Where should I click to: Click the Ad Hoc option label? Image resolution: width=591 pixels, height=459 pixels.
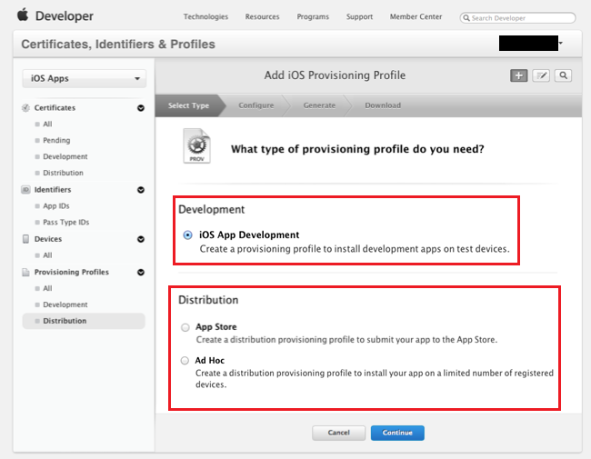[x=209, y=360]
